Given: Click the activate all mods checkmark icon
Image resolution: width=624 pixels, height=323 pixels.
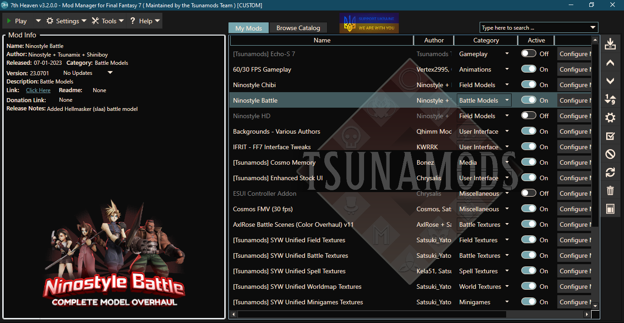Looking at the screenshot, I should tap(610, 136).
